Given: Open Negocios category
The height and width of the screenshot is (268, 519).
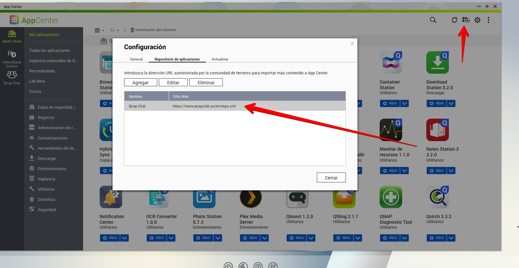Looking at the screenshot, I should 42,118.
